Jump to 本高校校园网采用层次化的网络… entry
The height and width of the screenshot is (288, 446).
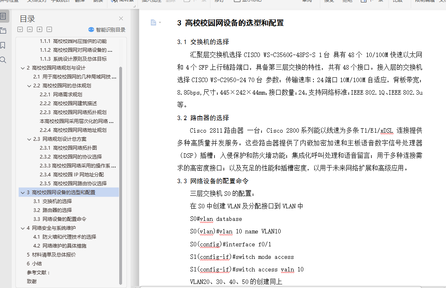pyautogui.click(x=77, y=121)
